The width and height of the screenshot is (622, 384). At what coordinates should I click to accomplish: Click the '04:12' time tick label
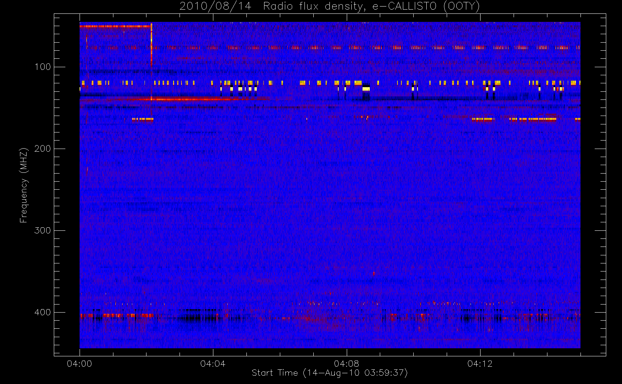(480, 364)
